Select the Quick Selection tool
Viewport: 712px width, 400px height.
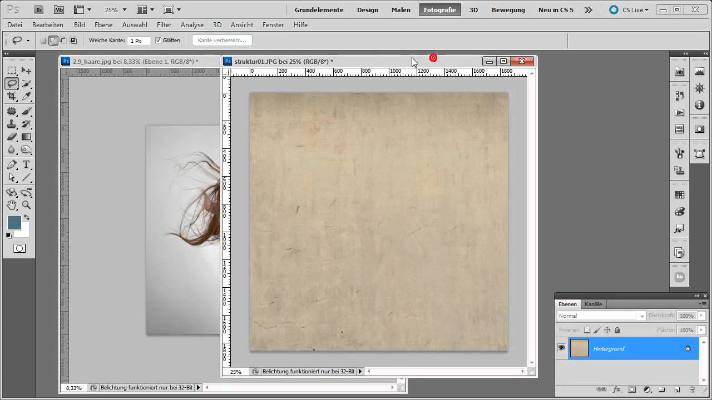[x=26, y=84]
